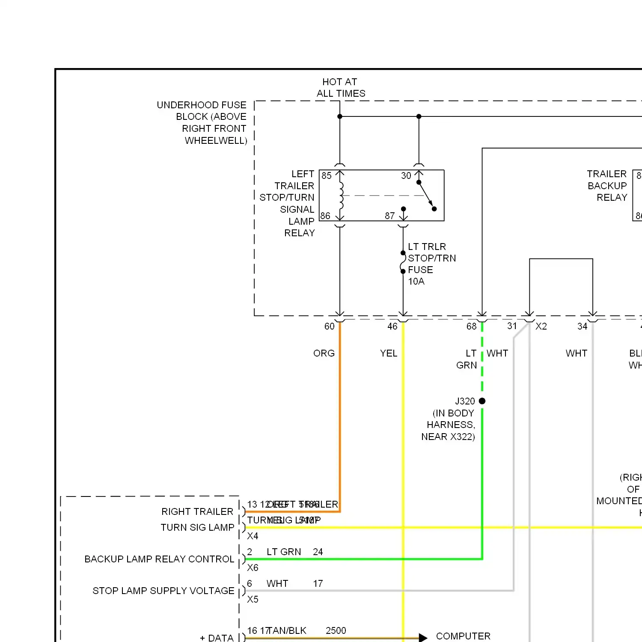This screenshot has width=642, height=642.
Task: Click circuit number 2500
Action: [x=336, y=631]
